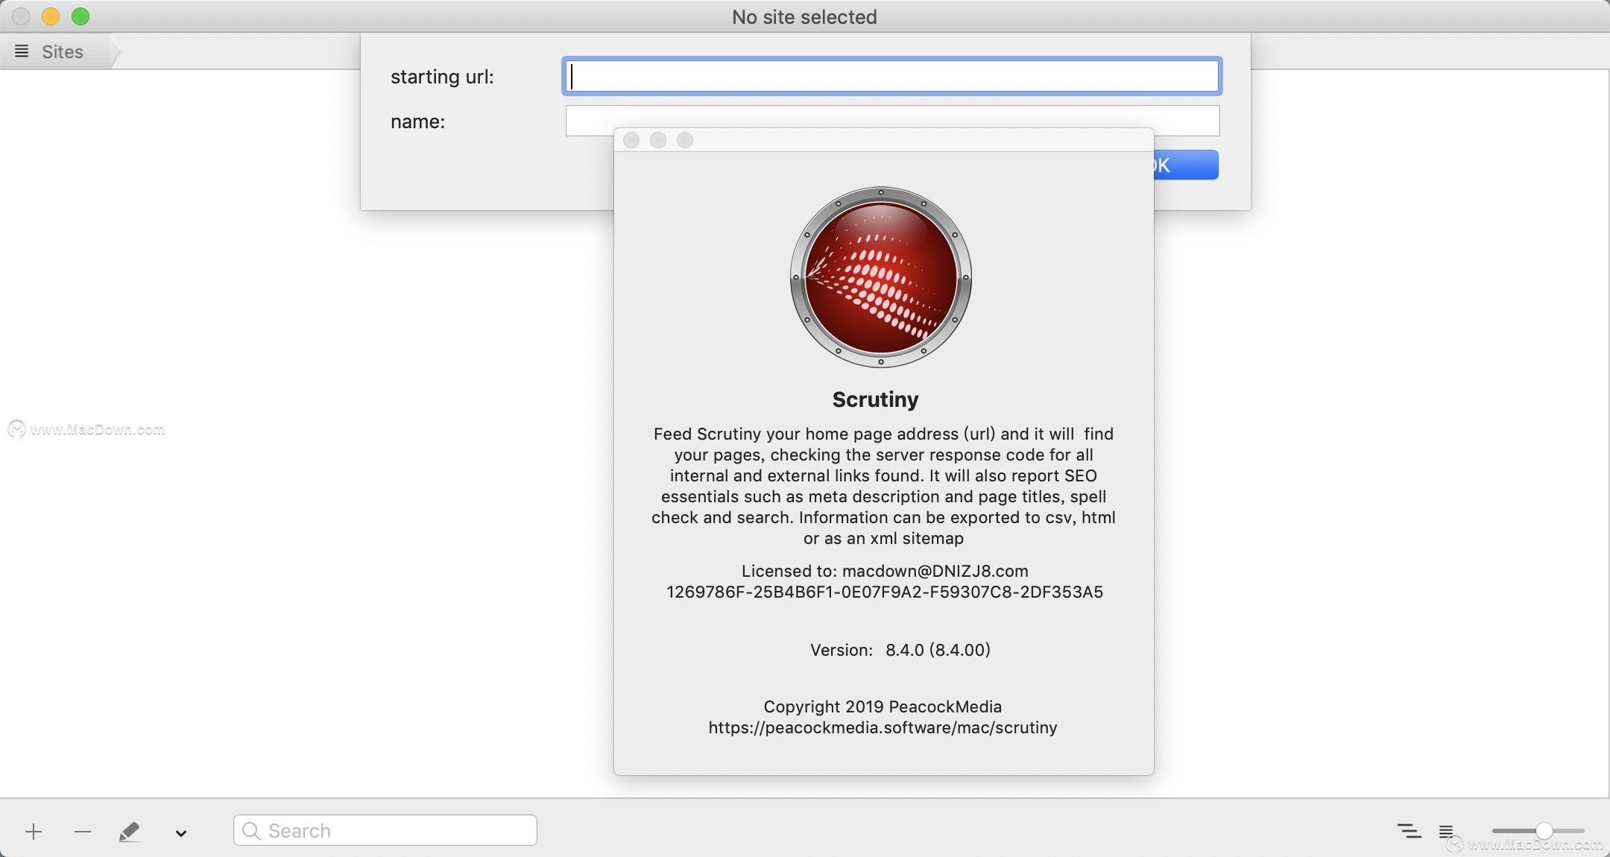Edit site using the pencil icon
Image resolution: width=1610 pixels, height=857 pixels.
click(130, 831)
